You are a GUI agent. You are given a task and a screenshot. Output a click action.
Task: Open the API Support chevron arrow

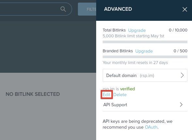[x=181, y=105]
